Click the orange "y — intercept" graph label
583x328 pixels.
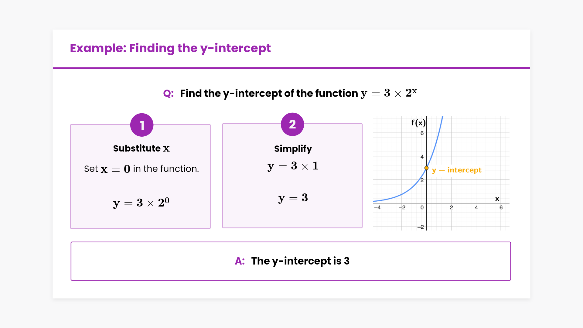(457, 170)
